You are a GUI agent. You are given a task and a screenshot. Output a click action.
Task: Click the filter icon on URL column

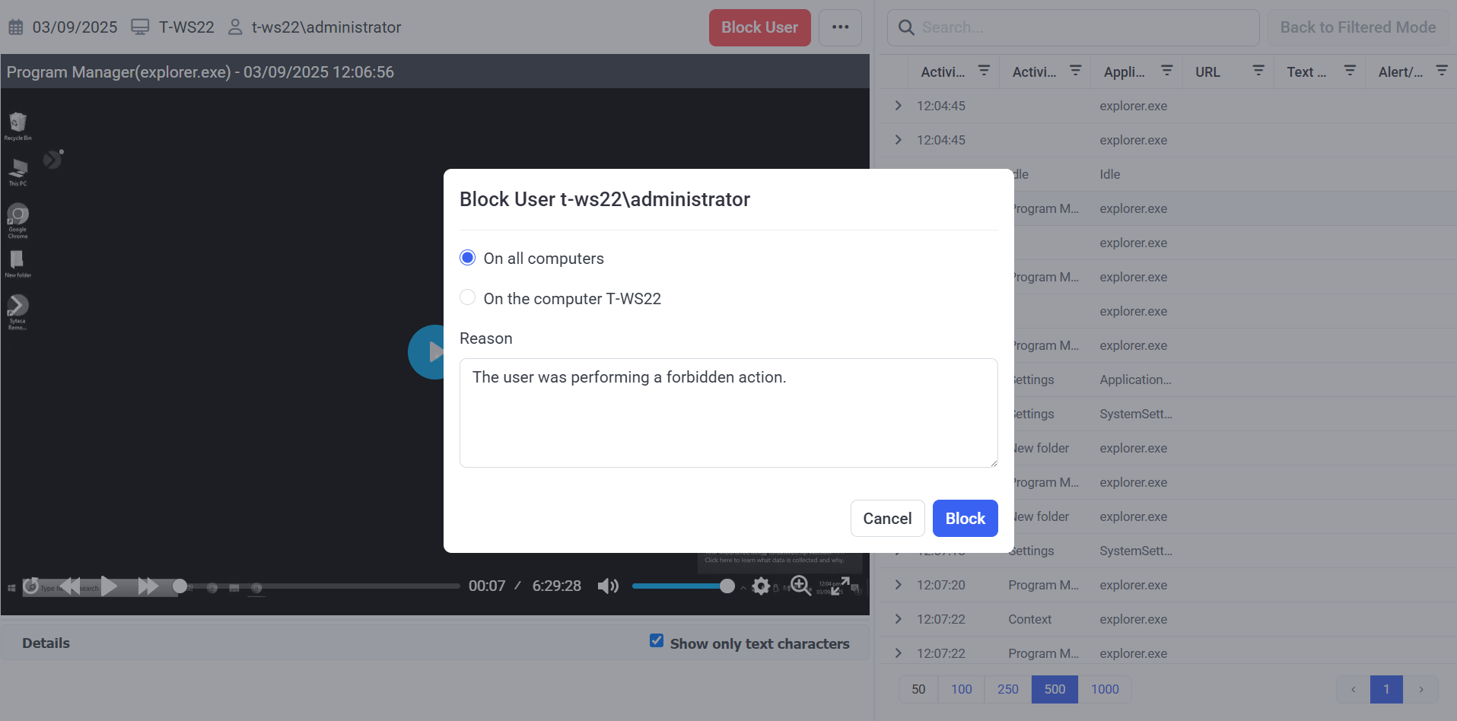(x=1258, y=71)
